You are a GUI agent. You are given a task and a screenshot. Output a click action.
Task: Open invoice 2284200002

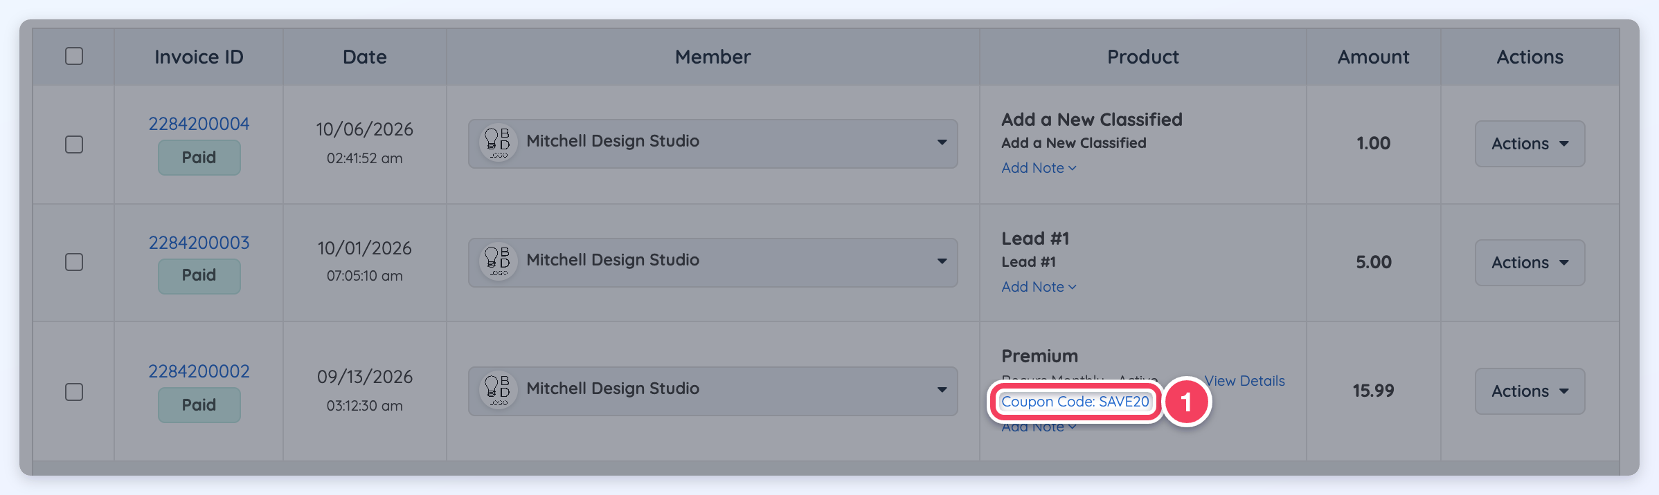(199, 371)
